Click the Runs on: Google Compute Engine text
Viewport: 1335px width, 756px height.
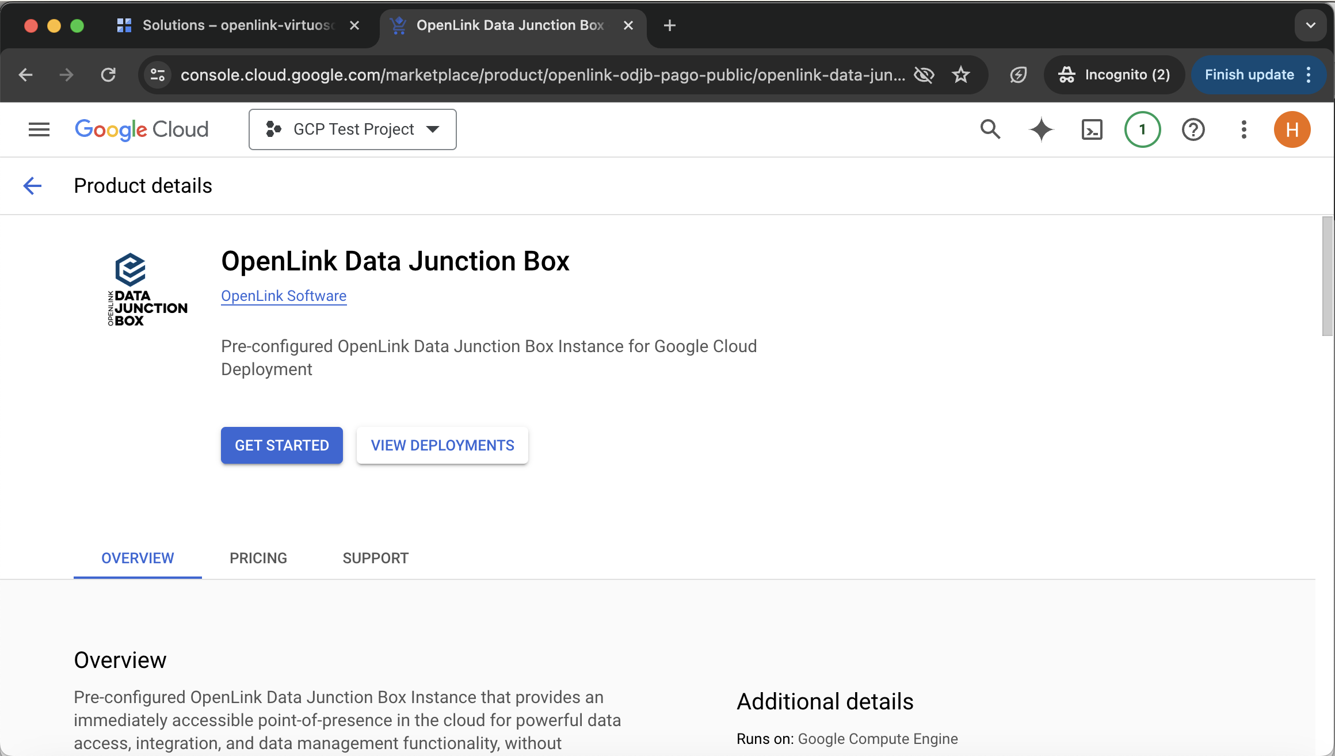point(848,739)
